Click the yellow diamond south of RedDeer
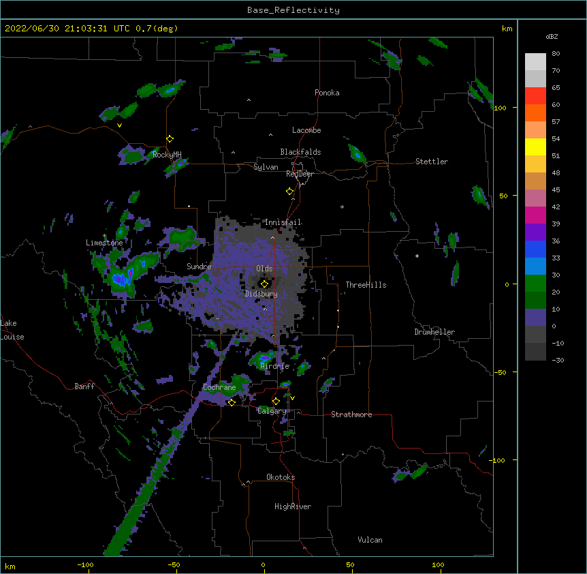 click(x=290, y=192)
